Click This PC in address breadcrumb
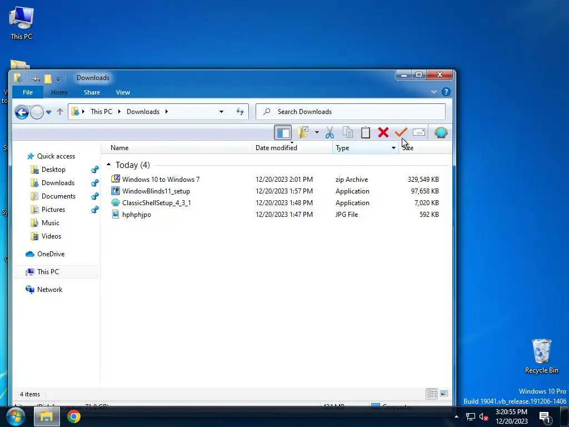Image resolution: width=569 pixels, height=427 pixels. tap(101, 111)
